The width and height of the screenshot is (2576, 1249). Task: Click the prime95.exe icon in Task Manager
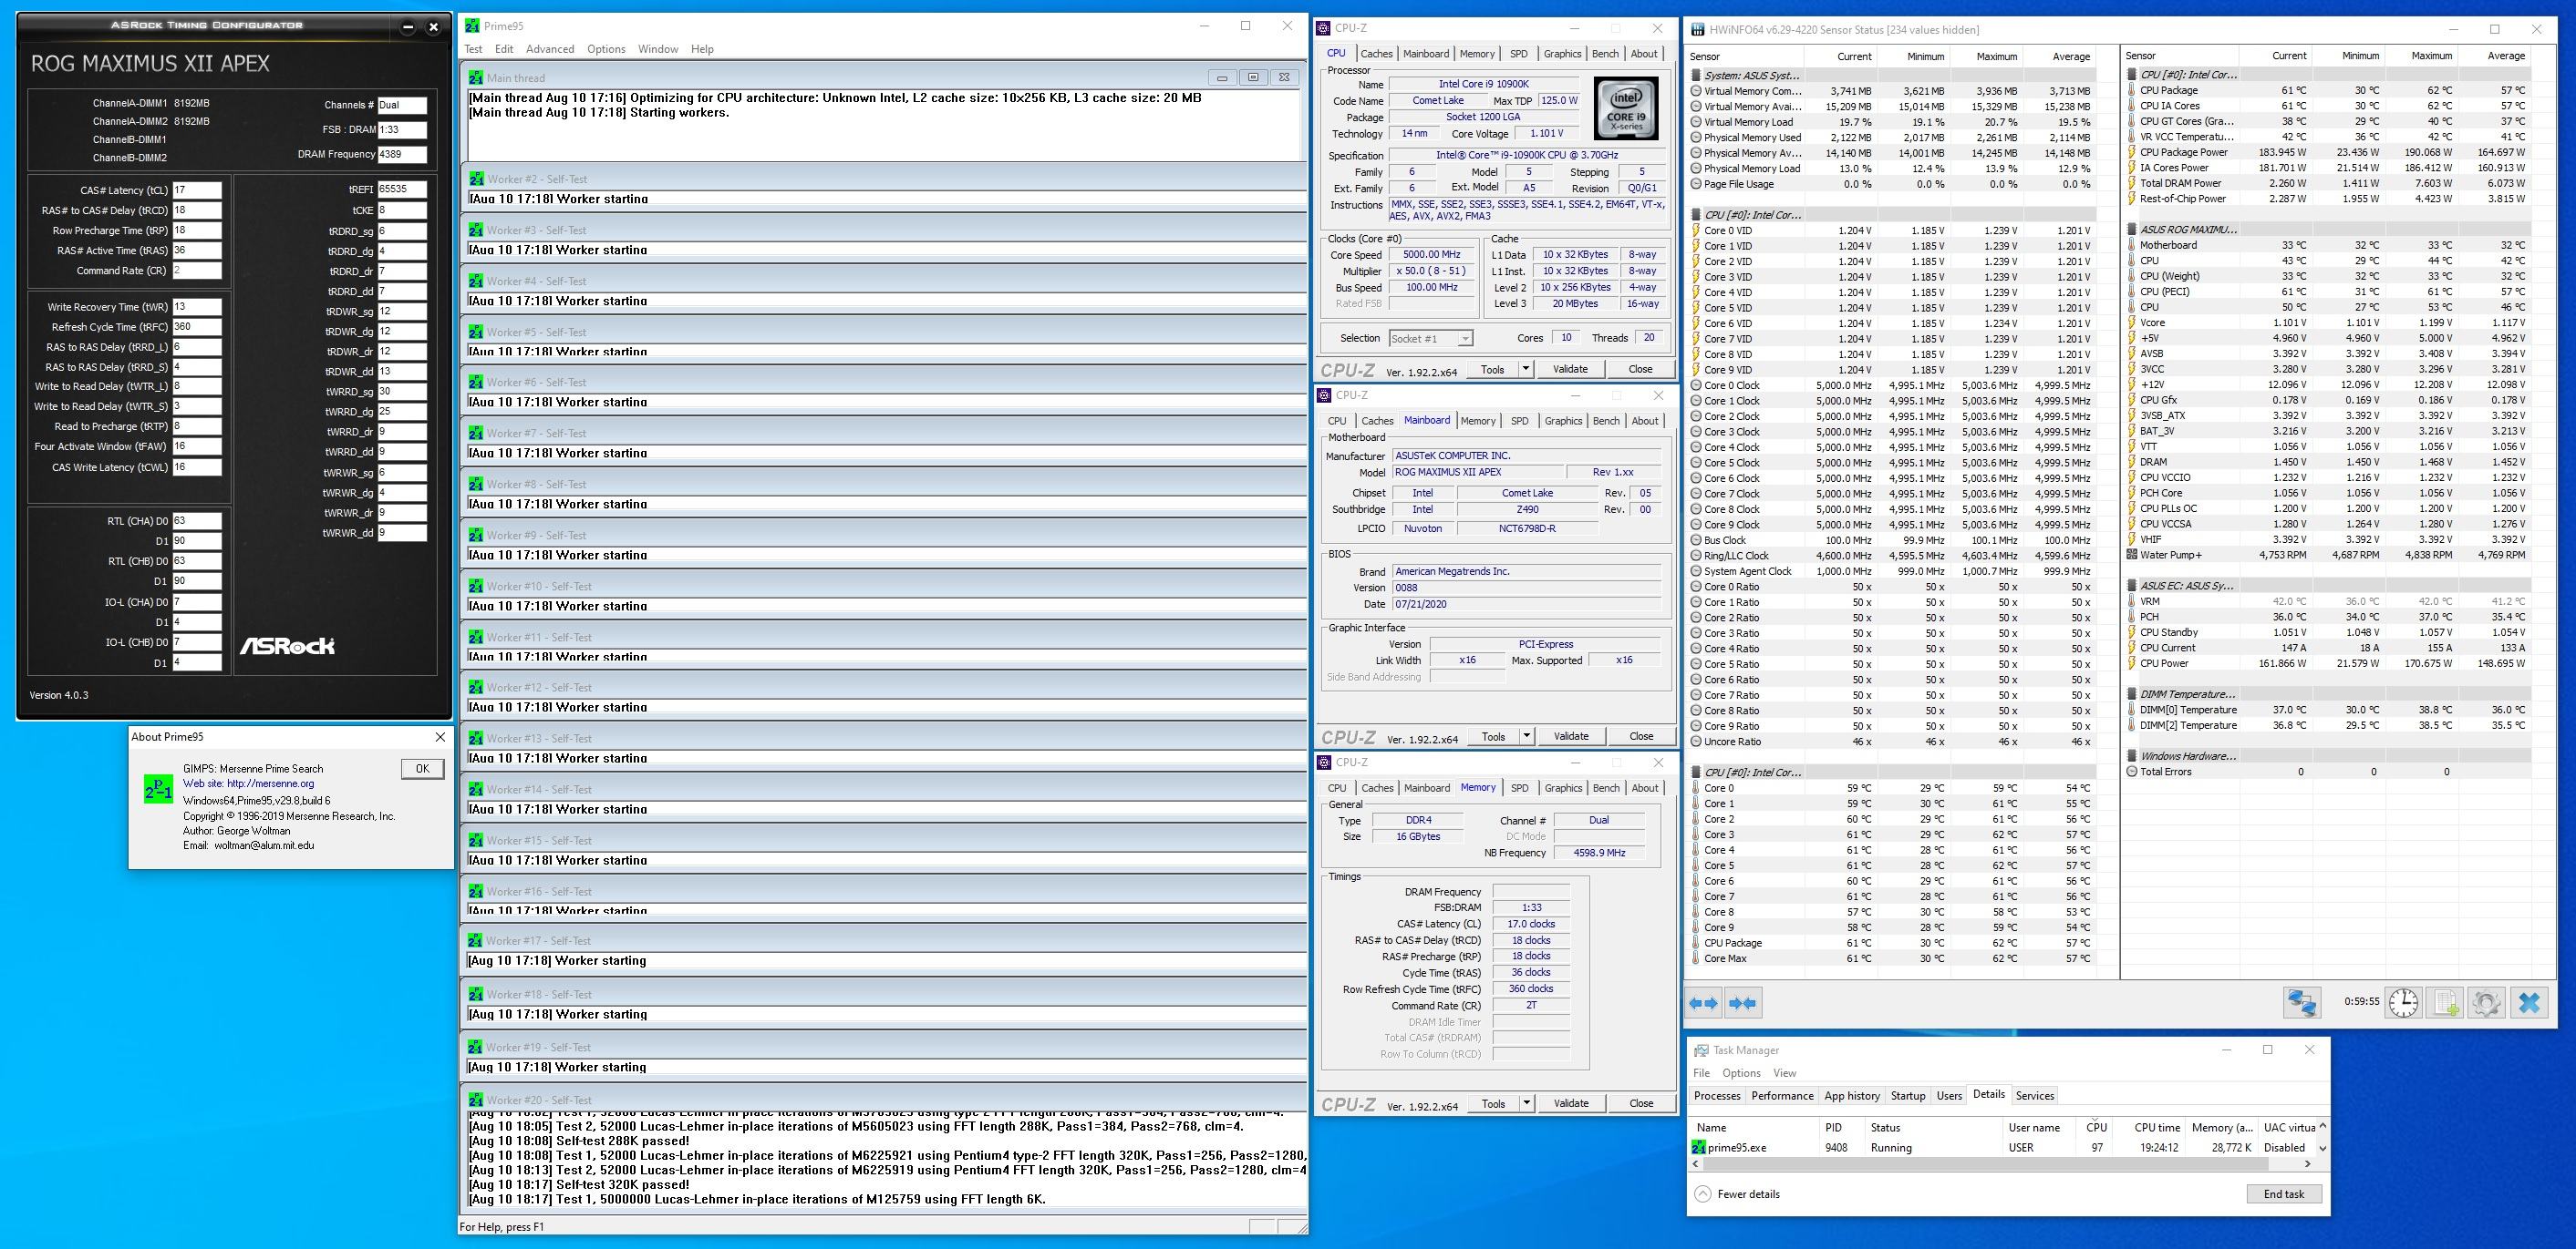click(1698, 1147)
